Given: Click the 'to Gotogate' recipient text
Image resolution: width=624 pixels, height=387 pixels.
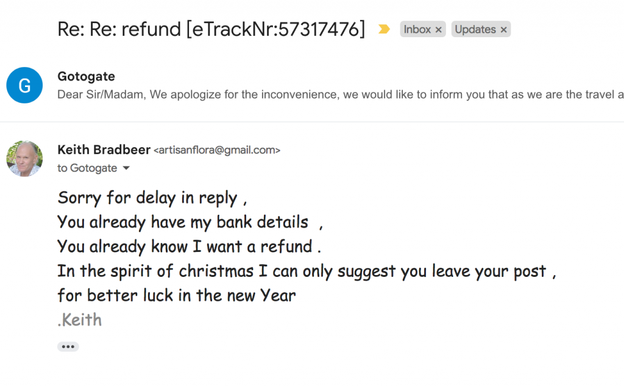Looking at the screenshot, I should (87, 169).
